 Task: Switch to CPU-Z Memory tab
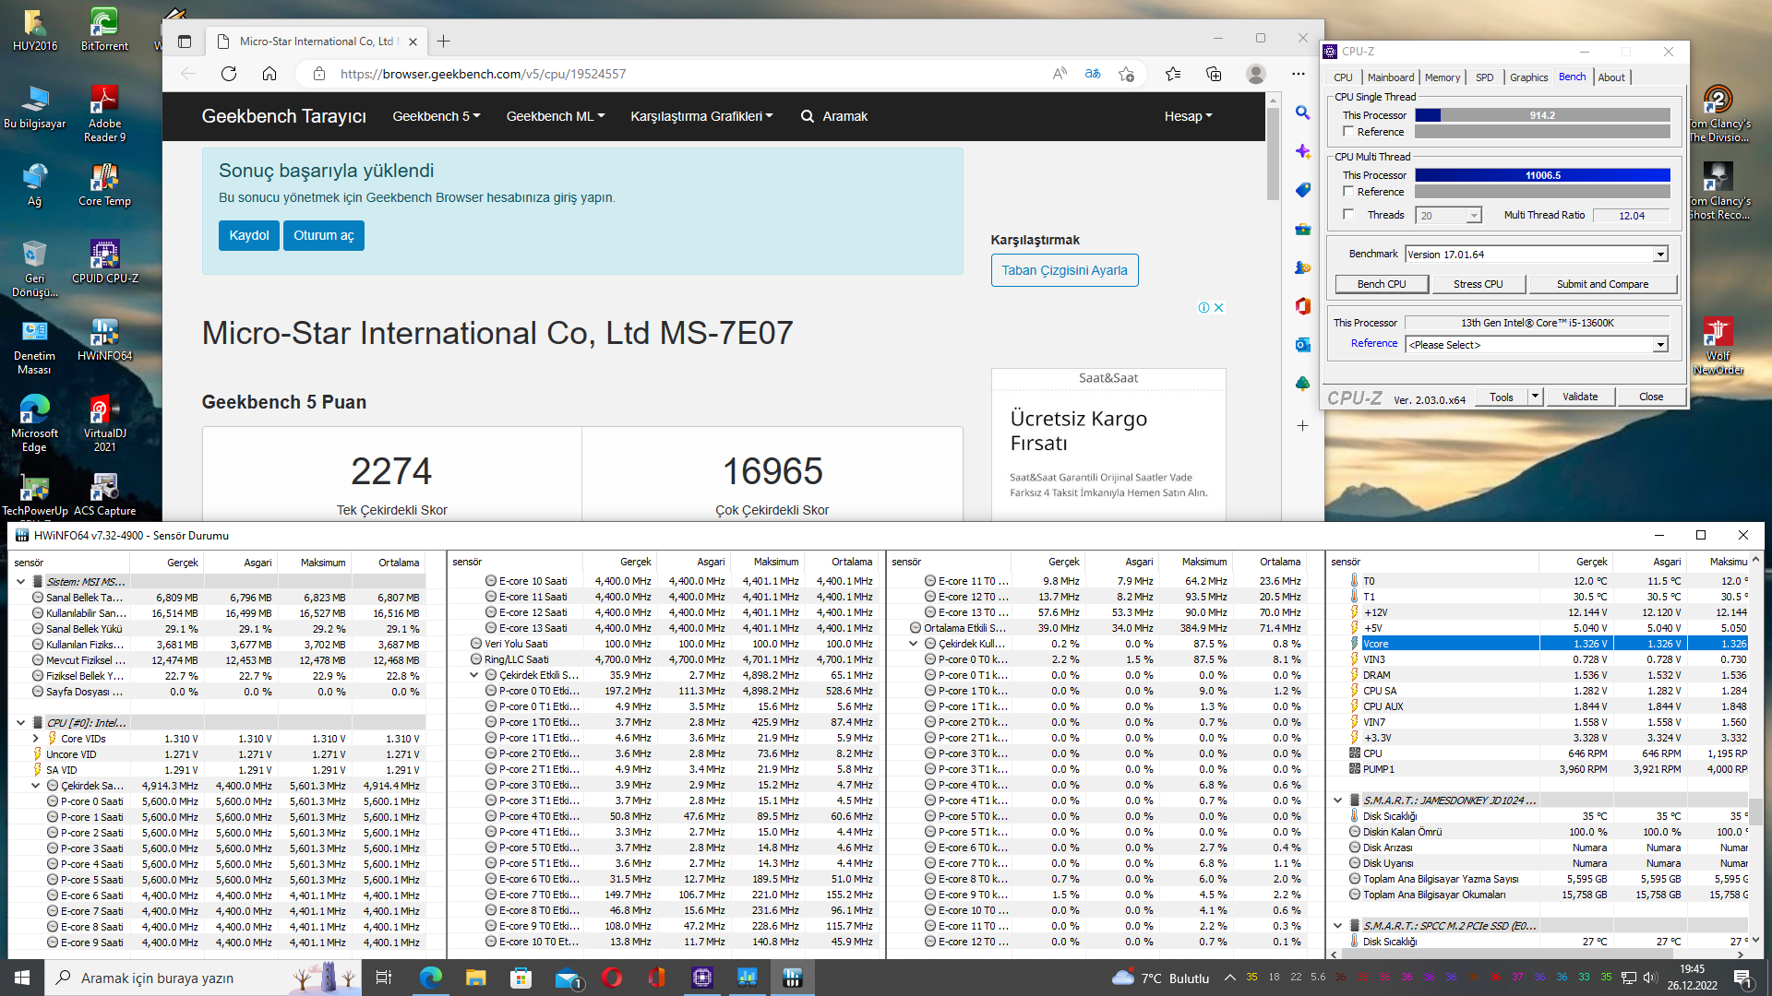(1442, 77)
